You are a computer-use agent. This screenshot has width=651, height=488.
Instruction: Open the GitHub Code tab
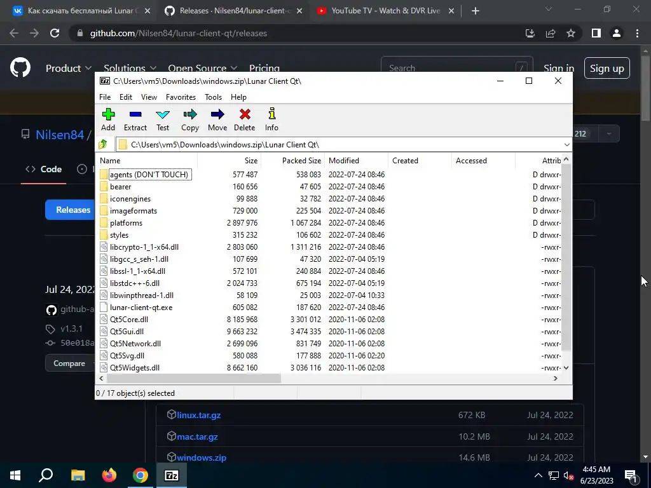coord(44,169)
